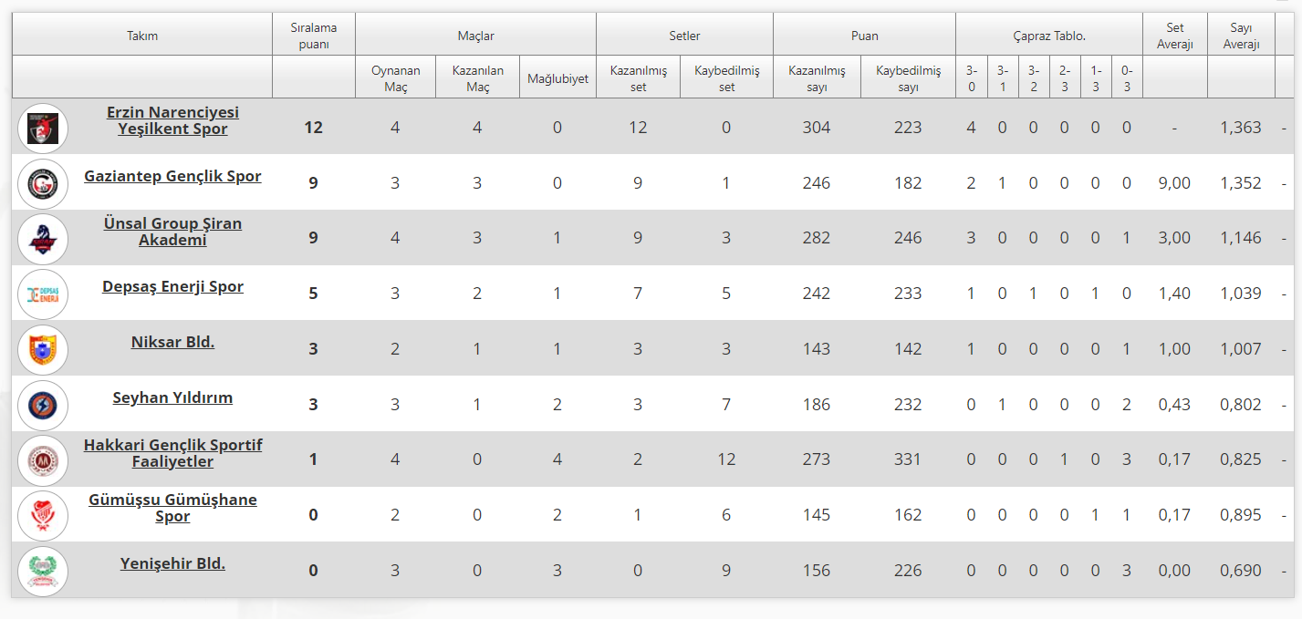Click the Depsaş Enerji Spor logo
Screen dimensions: 1302x619
click(43, 294)
